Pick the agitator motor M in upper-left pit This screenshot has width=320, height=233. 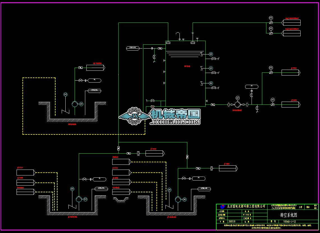66,94
